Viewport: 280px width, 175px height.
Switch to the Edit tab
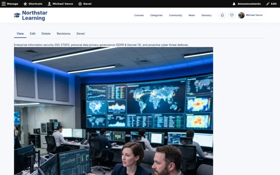[x=32, y=34]
